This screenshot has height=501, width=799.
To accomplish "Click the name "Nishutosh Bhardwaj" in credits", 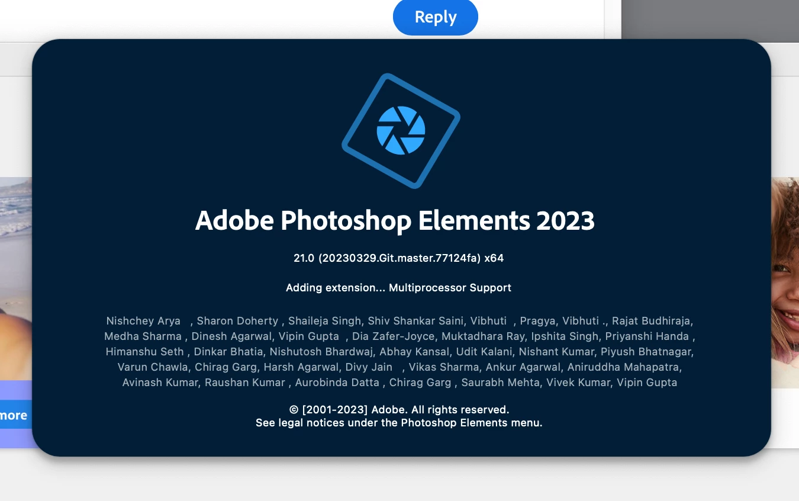I will (x=321, y=352).
